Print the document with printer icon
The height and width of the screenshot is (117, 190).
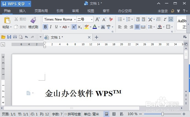point(15,37)
